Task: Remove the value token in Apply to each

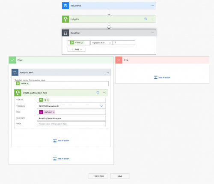Action: [27, 84]
